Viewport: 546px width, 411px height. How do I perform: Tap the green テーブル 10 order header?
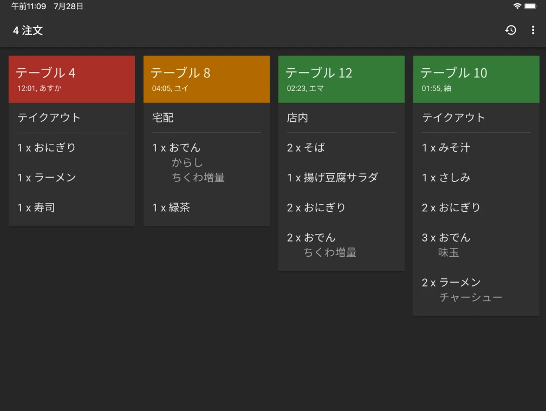click(x=476, y=79)
